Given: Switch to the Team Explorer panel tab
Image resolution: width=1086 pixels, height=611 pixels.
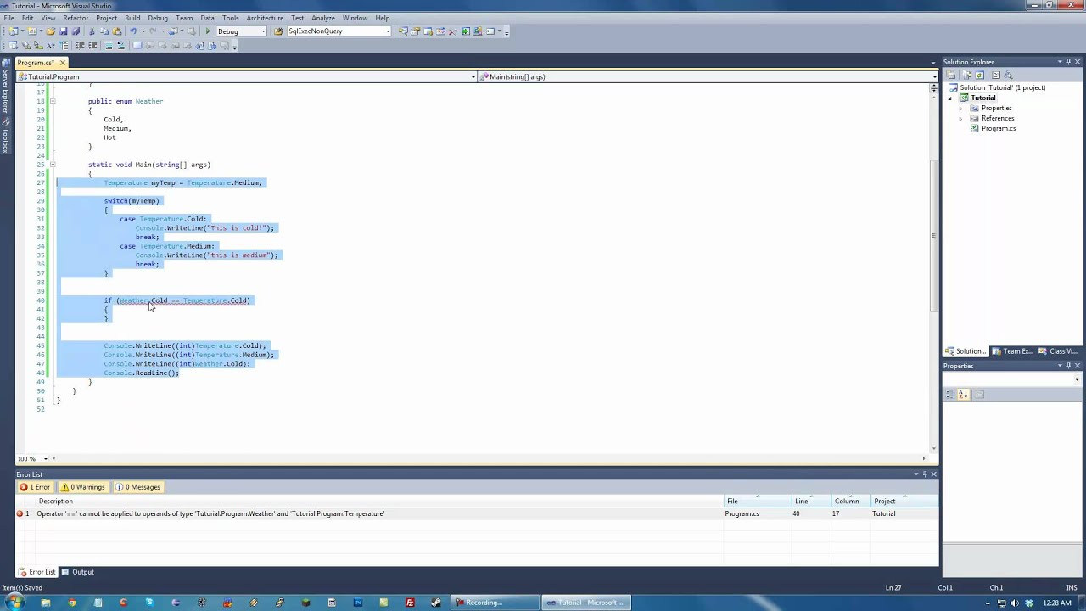Looking at the screenshot, I should point(1014,351).
